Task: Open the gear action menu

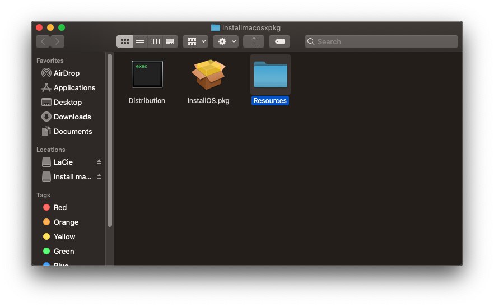Action: [x=226, y=41]
